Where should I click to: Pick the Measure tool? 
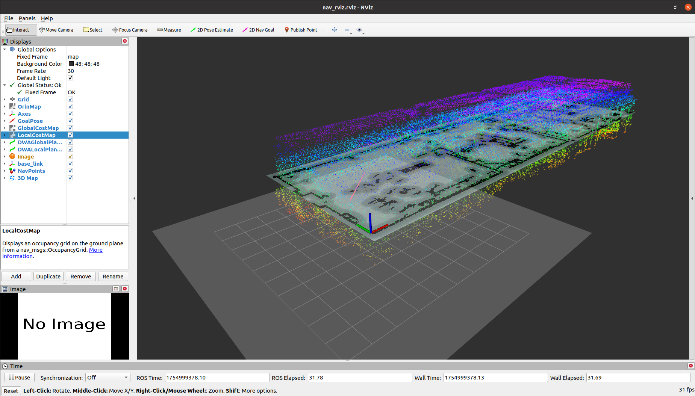tap(169, 30)
